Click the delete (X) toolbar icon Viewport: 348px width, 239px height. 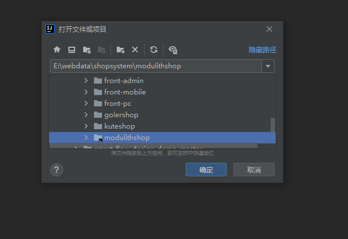[x=135, y=50]
